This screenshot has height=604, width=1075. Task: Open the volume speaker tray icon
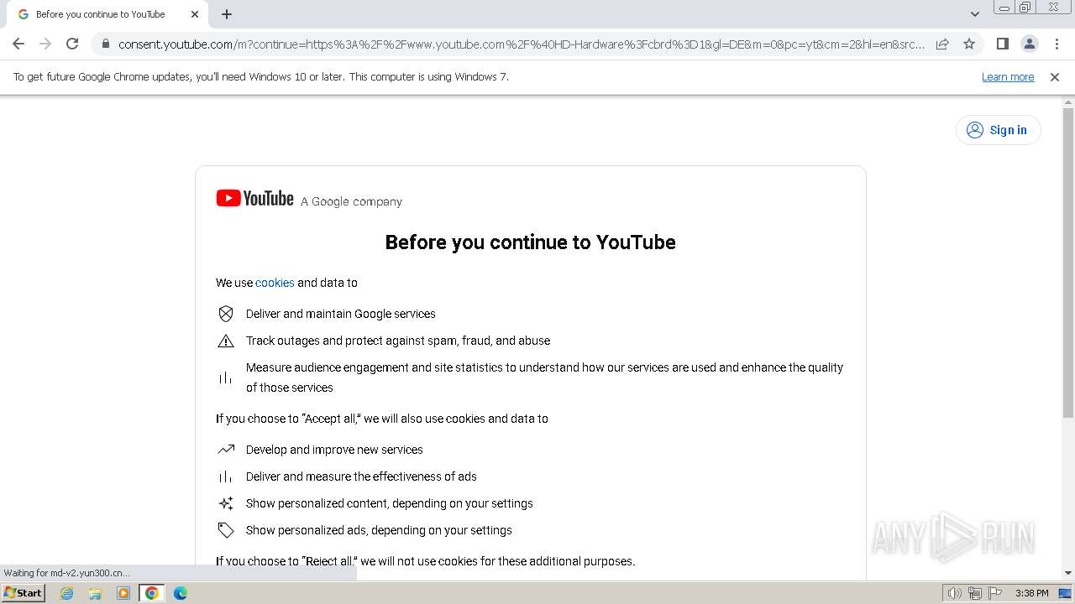point(955,593)
